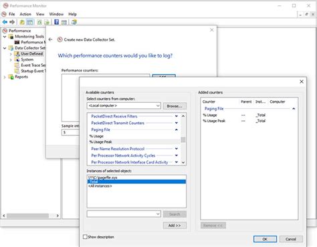Open the Action menu
The height and width of the screenshot is (247, 317).
tap(25, 14)
